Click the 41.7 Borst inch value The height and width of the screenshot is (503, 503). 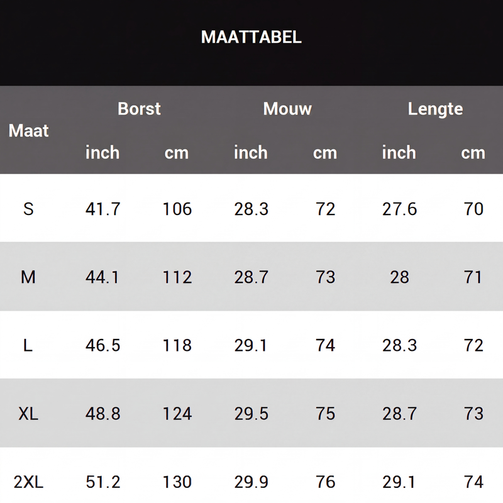click(x=103, y=209)
